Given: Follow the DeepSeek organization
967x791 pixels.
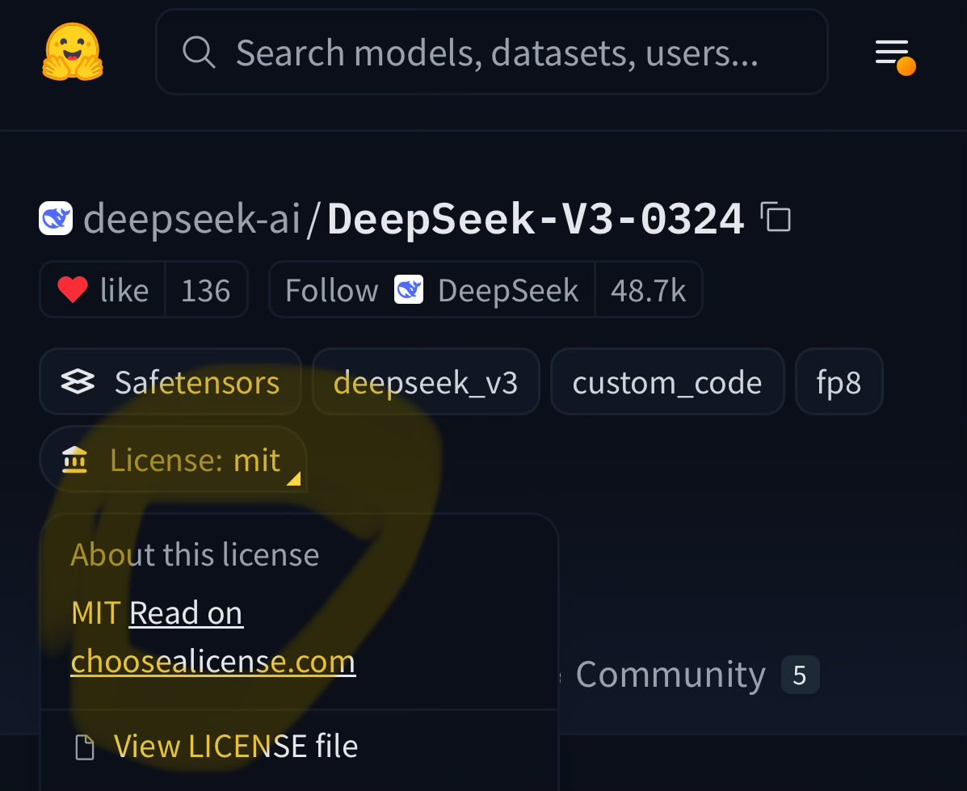Looking at the screenshot, I should tap(331, 288).
